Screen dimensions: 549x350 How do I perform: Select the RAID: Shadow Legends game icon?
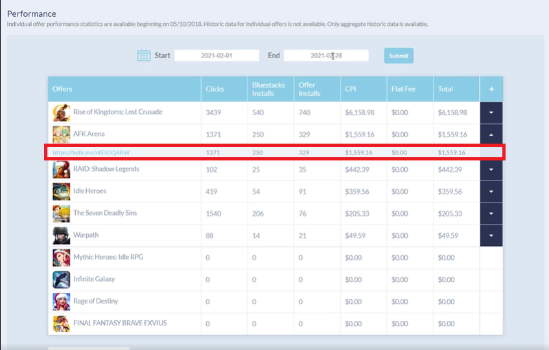pyautogui.click(x=62, y=170)
